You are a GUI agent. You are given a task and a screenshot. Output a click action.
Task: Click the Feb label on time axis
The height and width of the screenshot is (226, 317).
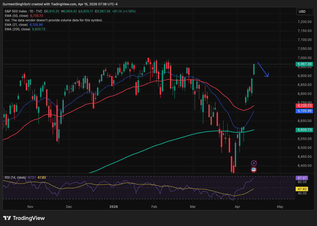coord(154,207)
